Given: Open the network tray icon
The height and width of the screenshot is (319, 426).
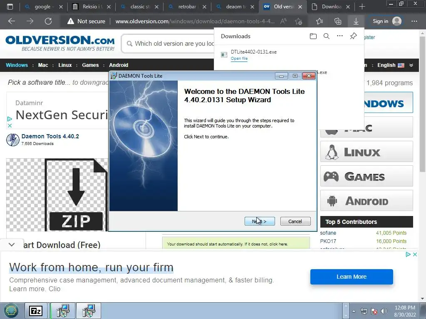Looking at the screenshot, I should point(364,311).
